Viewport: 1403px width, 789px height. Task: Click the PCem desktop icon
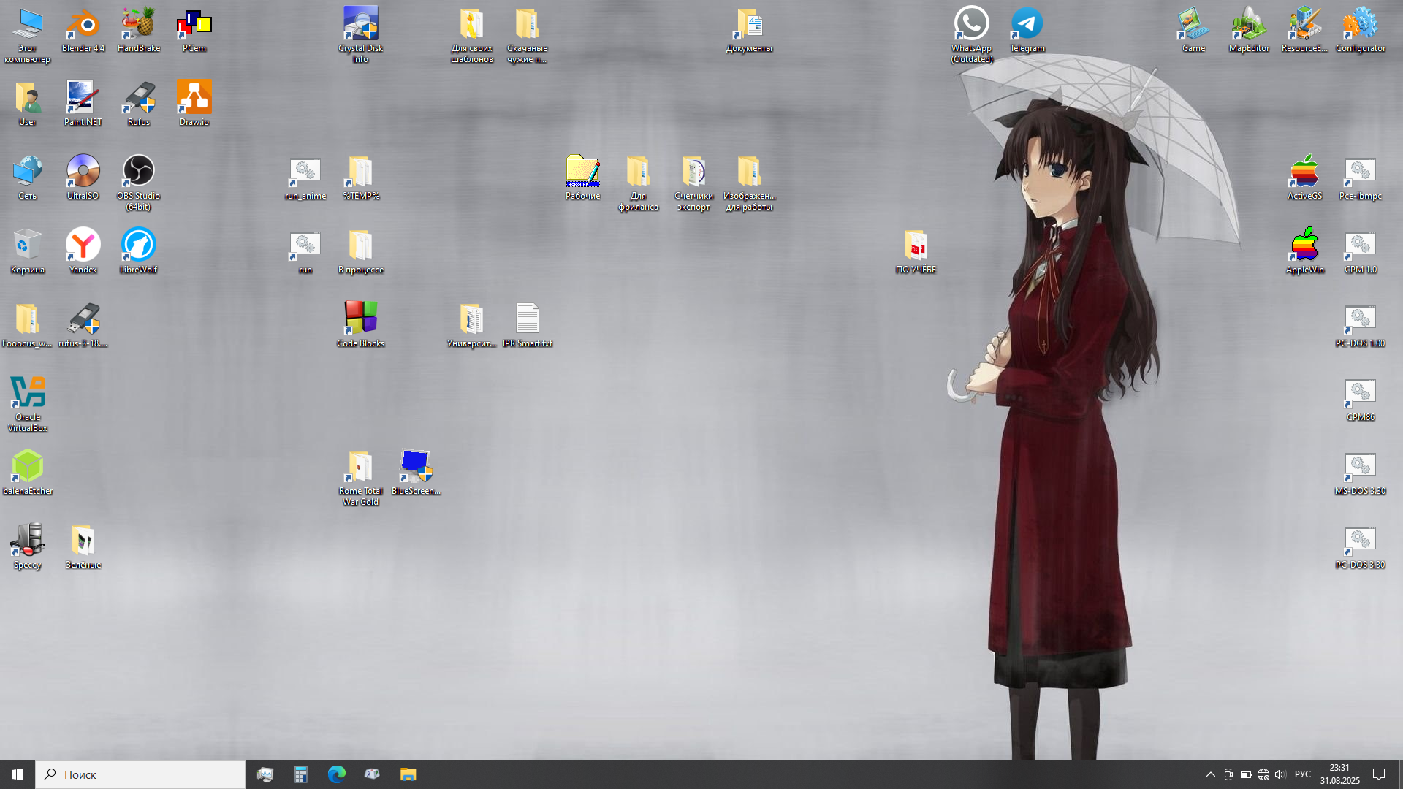click(194, 31)
